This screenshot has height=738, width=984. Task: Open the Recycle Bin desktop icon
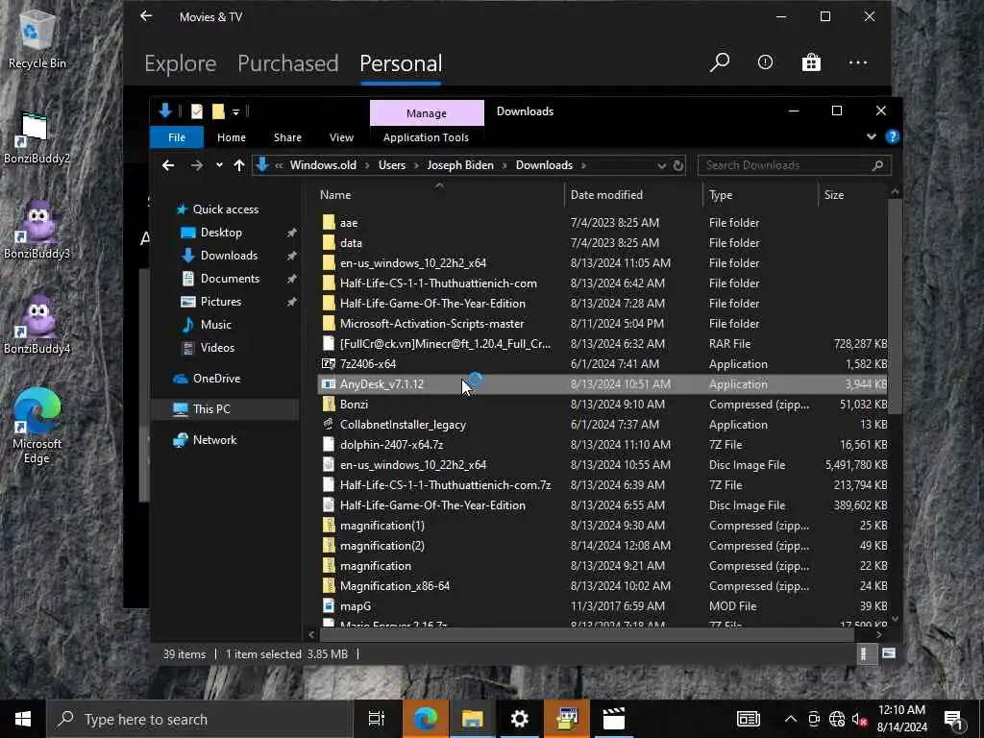tap(37, 38)
